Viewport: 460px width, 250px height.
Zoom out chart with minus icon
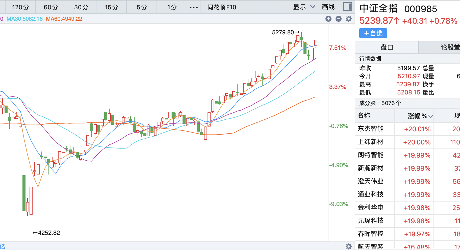339,19
